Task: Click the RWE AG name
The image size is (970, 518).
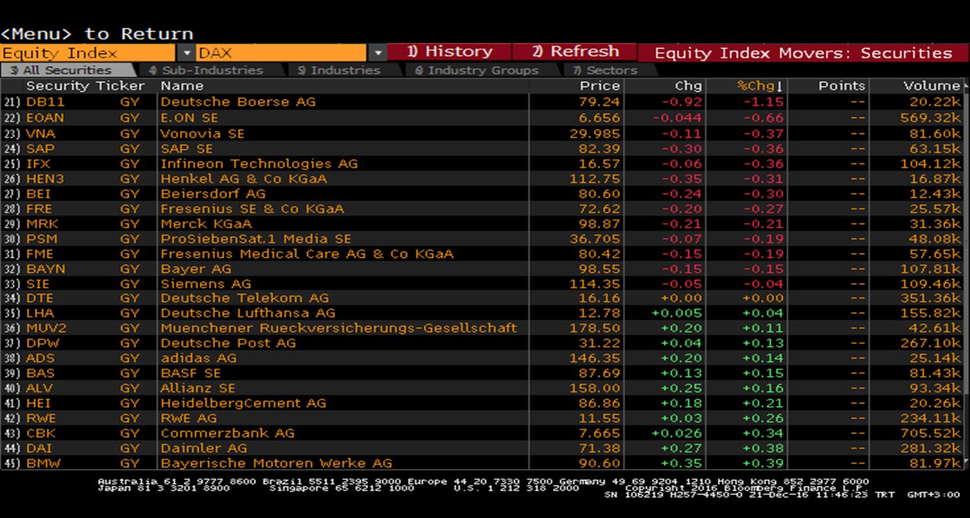Action: (189, 418)
